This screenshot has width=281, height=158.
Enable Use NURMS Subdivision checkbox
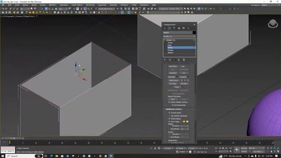coord(169,116)
